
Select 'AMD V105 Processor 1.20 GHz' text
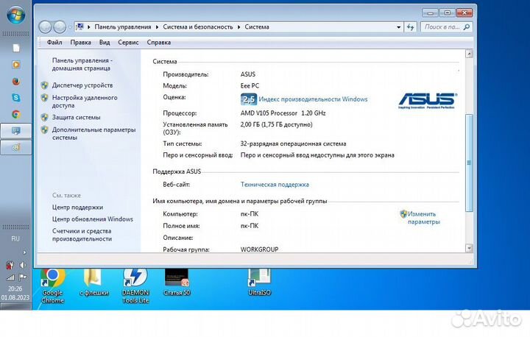pos(283,113)
